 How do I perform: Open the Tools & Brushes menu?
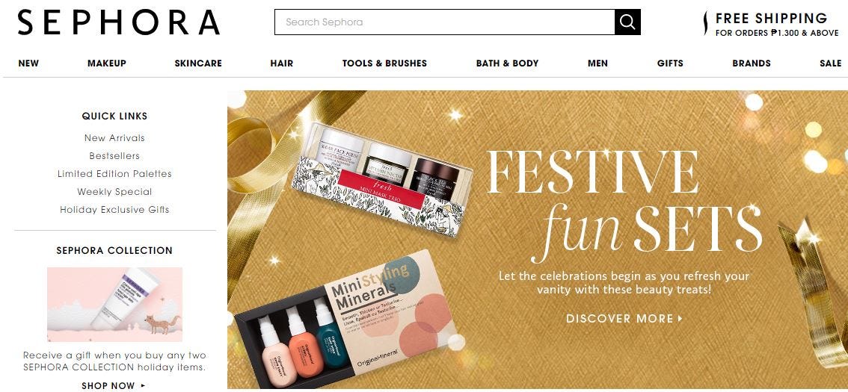click(x=384, y=63)
